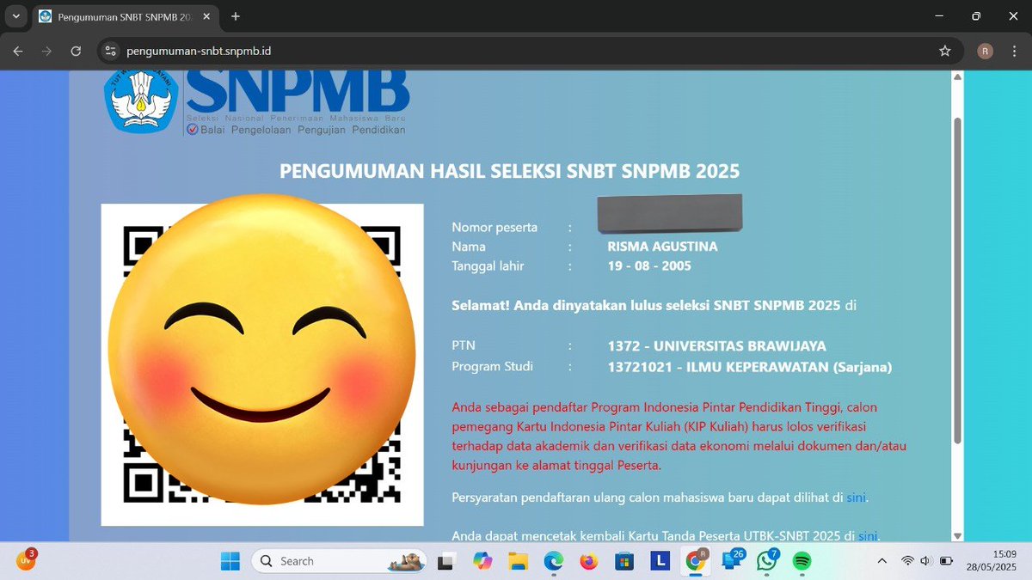Open Microsoft Store from taskbar
The width and height of the screenshot is (1032, 580).
click(624, 561)
